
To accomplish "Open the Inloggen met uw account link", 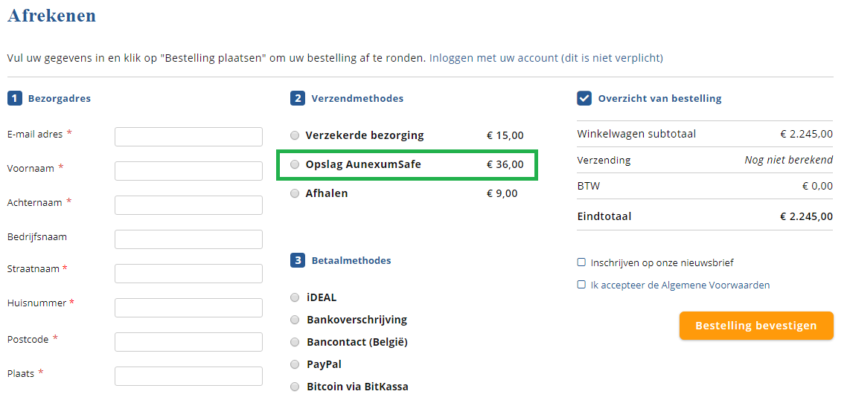I will (x=493, y=58).
